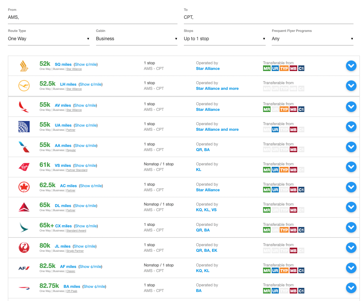Click the American Airlines logo icon

[x=24, y=147]
